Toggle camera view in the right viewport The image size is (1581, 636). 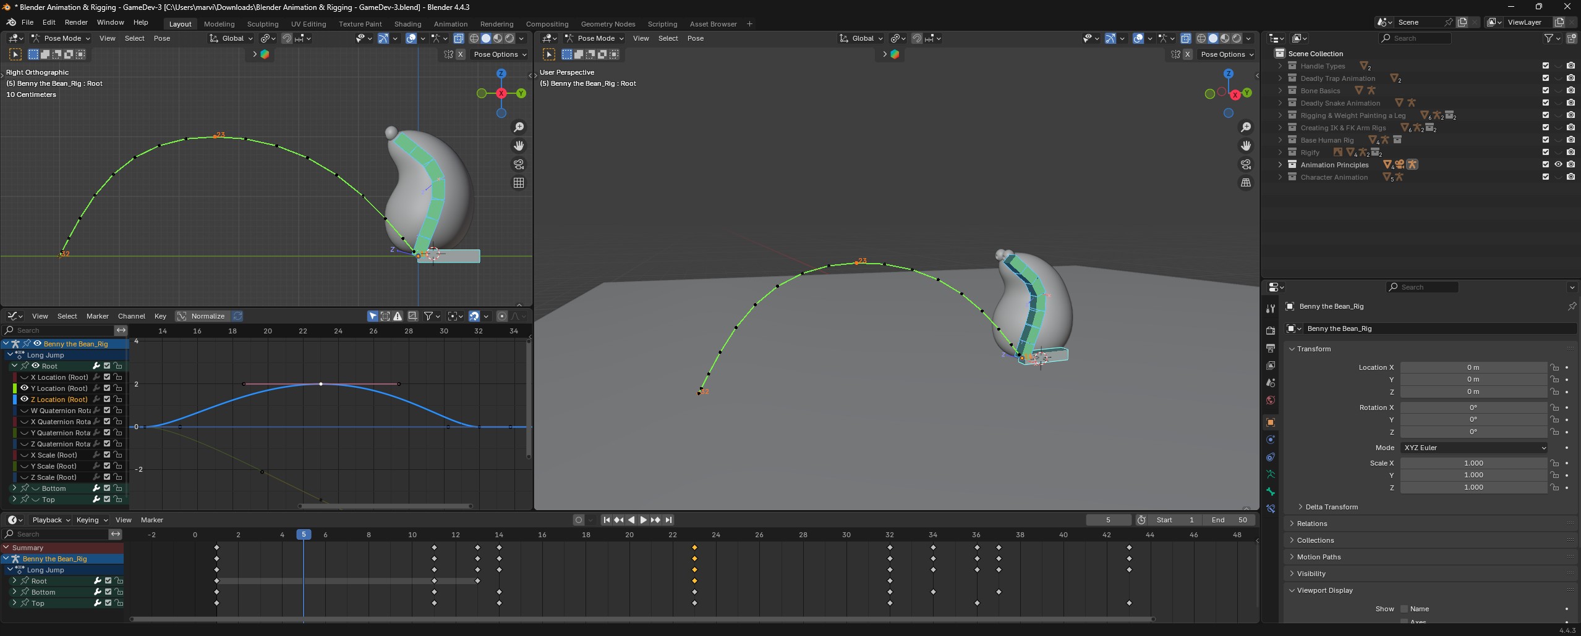[1245, 164]
